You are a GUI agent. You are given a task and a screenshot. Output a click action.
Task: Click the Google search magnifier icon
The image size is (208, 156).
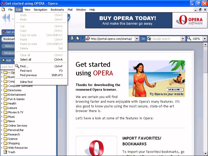149,38
